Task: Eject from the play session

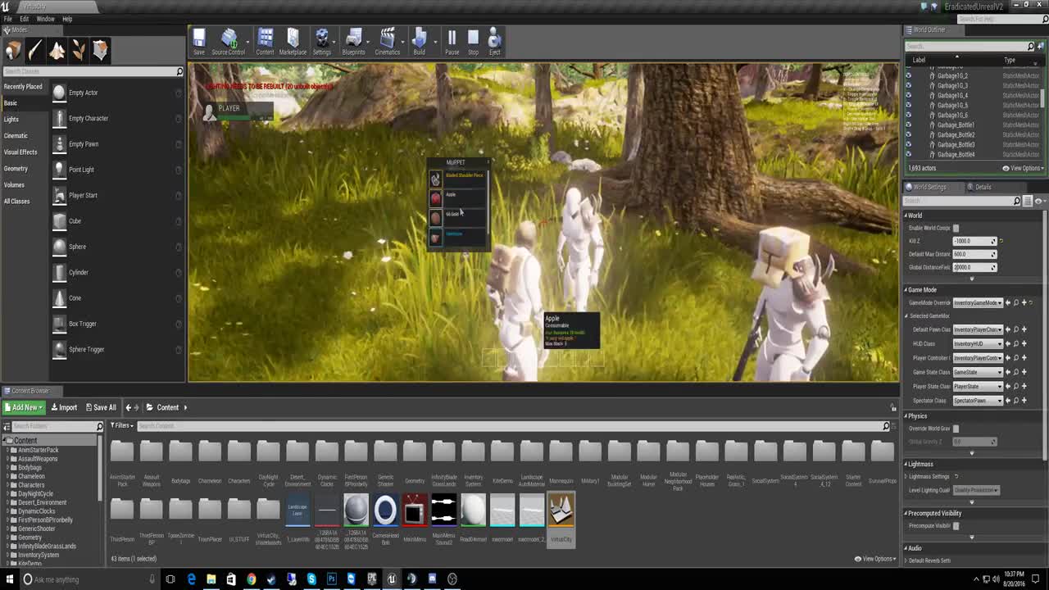Action: coord(493,38)
